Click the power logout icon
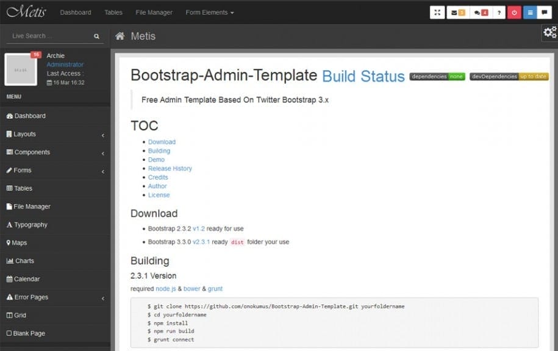This screenshot has height=351, width=558. tap(515, 12)
